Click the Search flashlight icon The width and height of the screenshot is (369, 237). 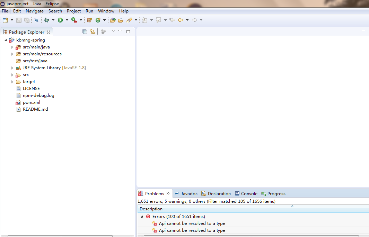pyautogui.click(x=129, y=20)
